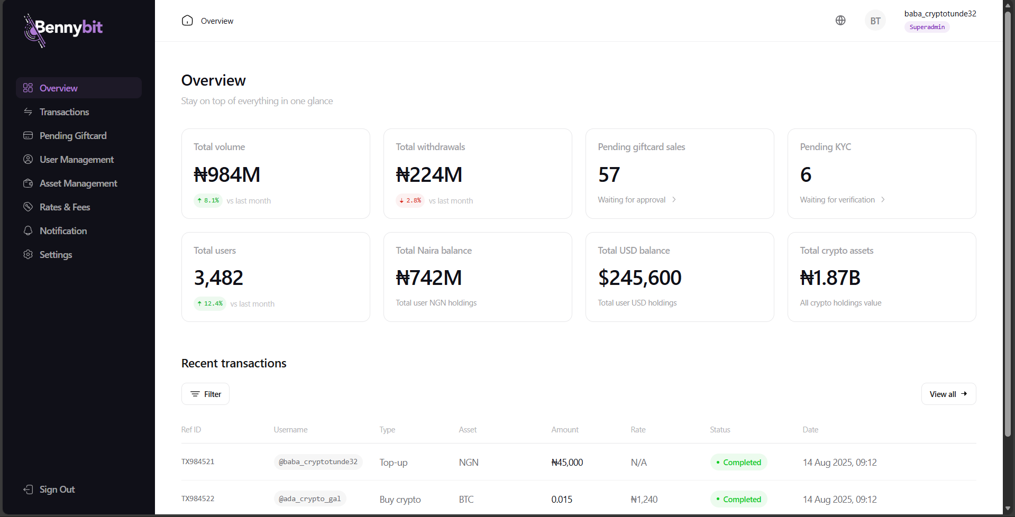This screenshot has height=517, width=1015.
Task: Click the Settings gear icon
Action: pyautogui.click(x=28, y=254)
